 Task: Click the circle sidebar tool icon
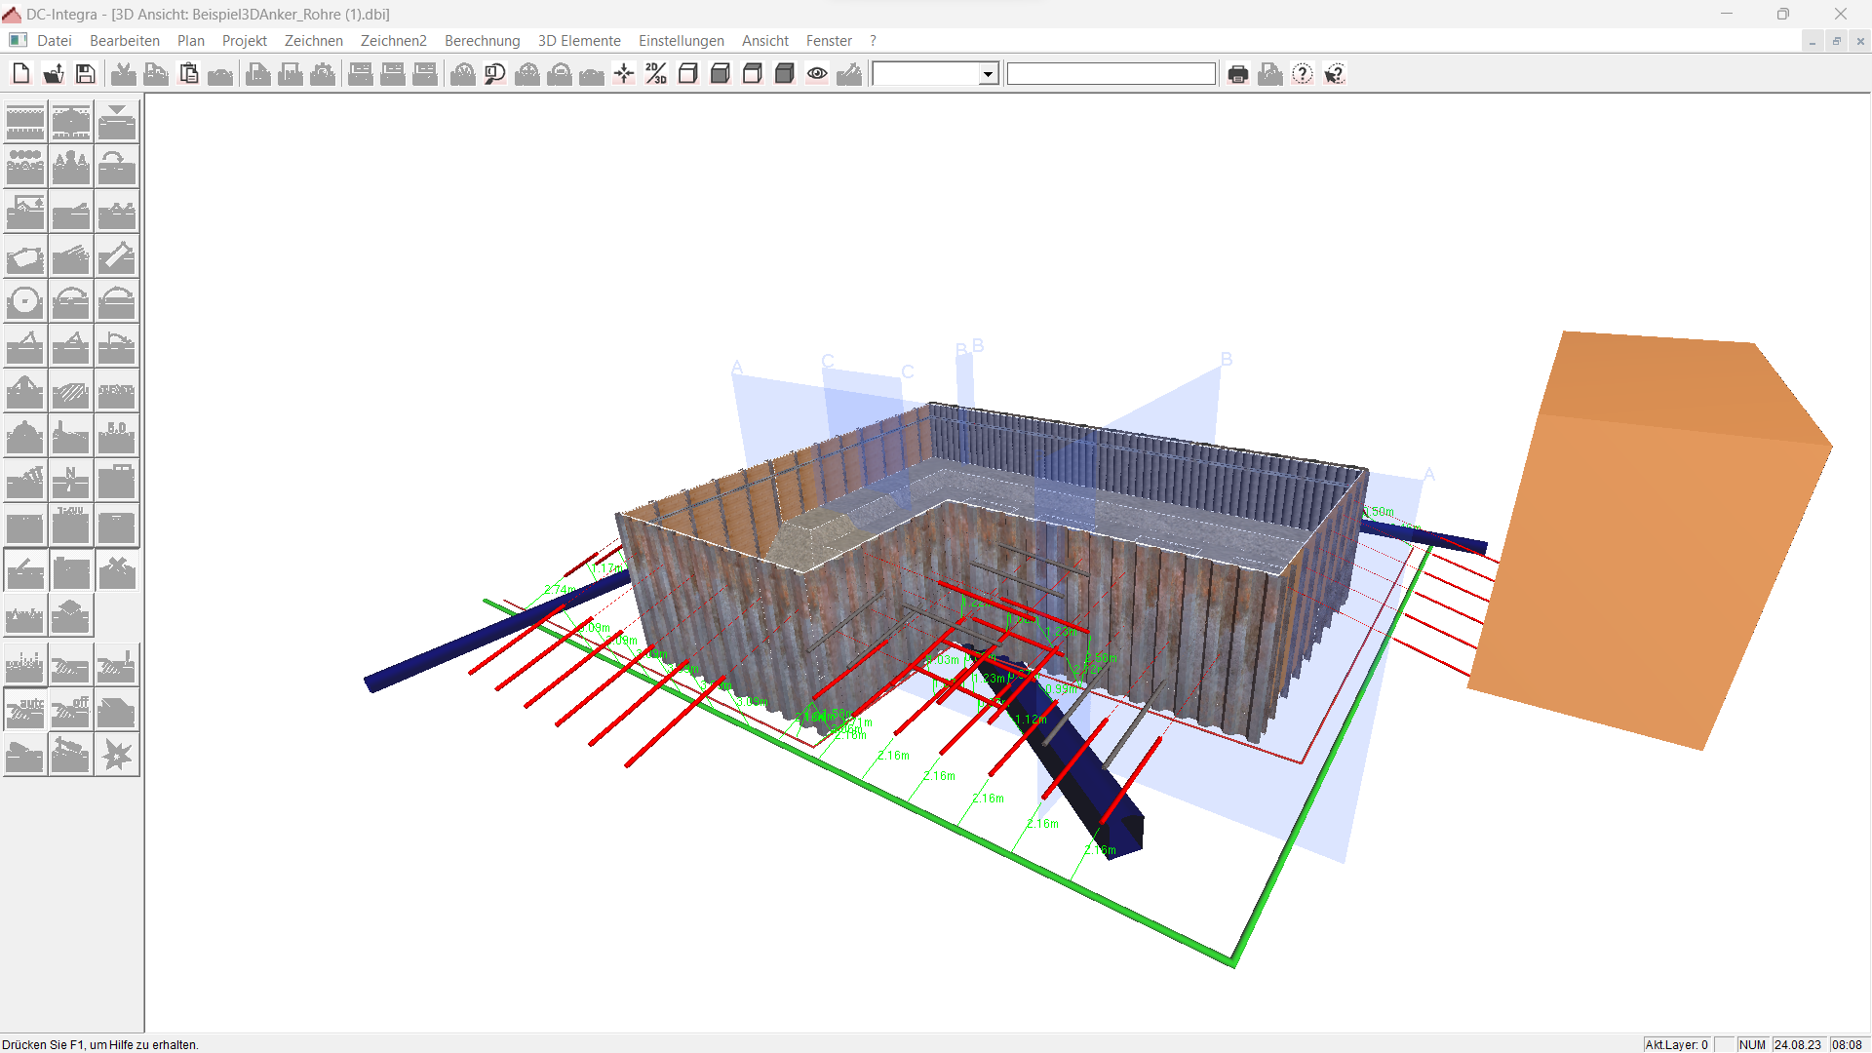24,302
